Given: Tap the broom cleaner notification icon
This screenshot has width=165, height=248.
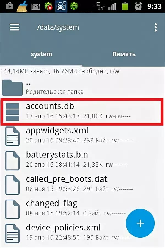Looking at the screenshot, I should point(22,6).
